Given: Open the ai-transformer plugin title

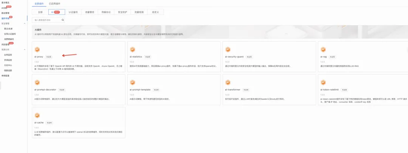Looking at the screenshot, I should [233, 90].
